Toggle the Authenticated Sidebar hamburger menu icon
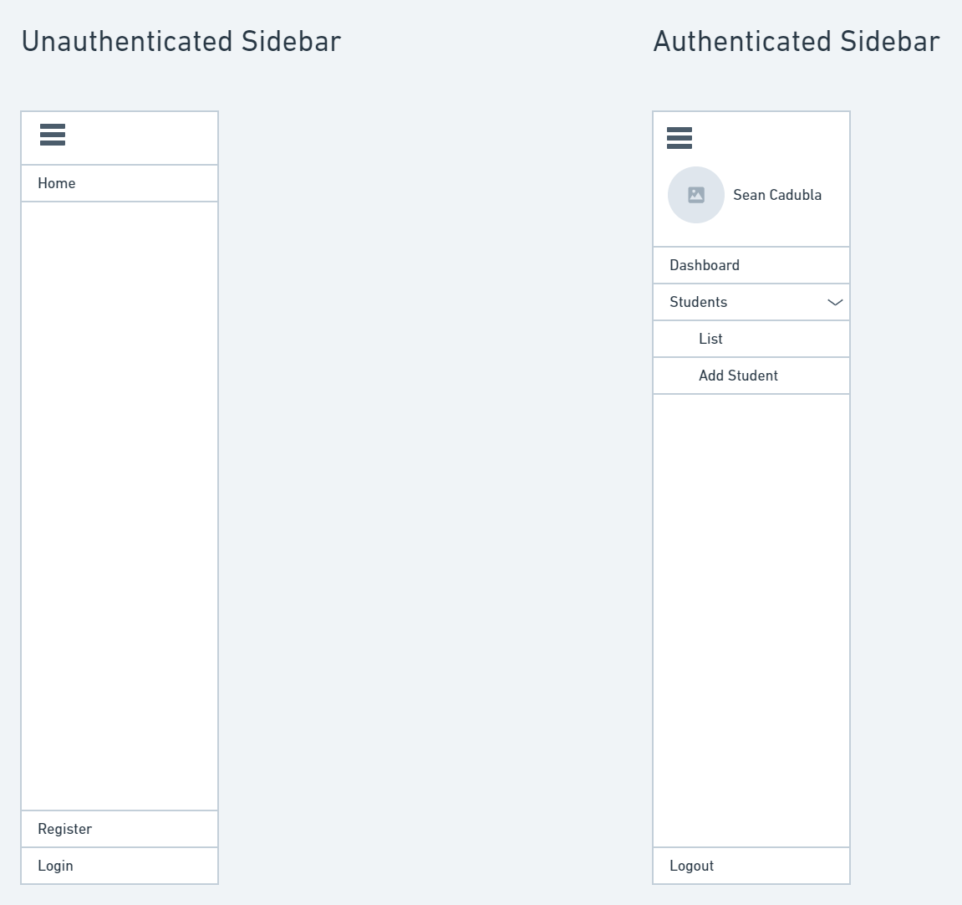 point(680,138)
